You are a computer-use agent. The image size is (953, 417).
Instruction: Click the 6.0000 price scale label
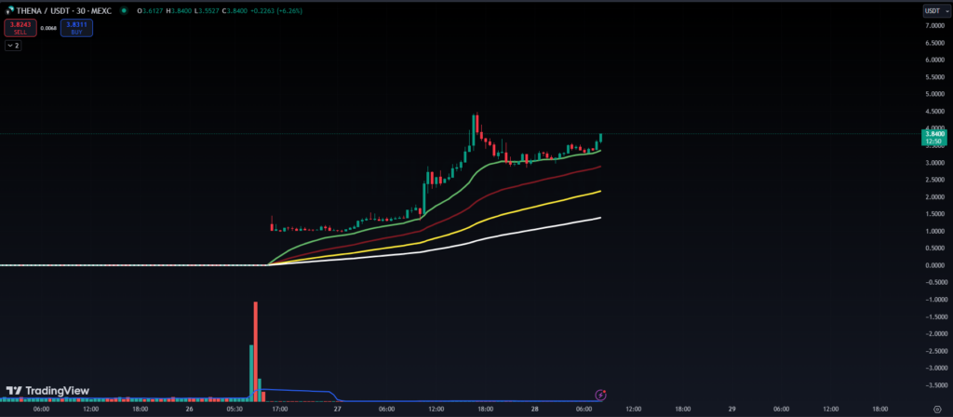933,60
